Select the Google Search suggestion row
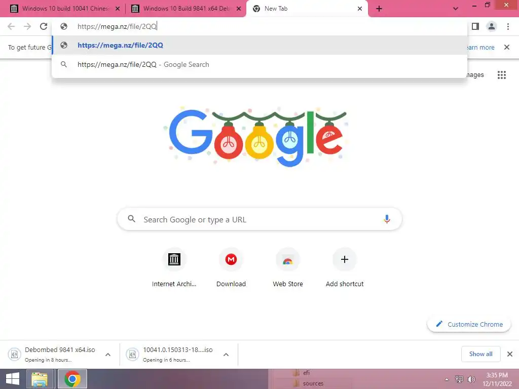519x389 pixels. 259,64
